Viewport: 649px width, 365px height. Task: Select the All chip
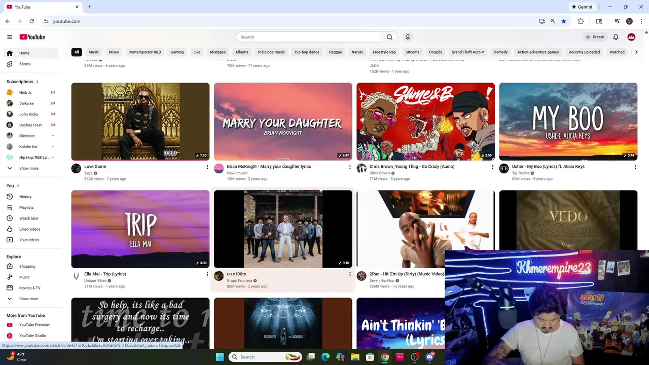[x=77, y=52]
